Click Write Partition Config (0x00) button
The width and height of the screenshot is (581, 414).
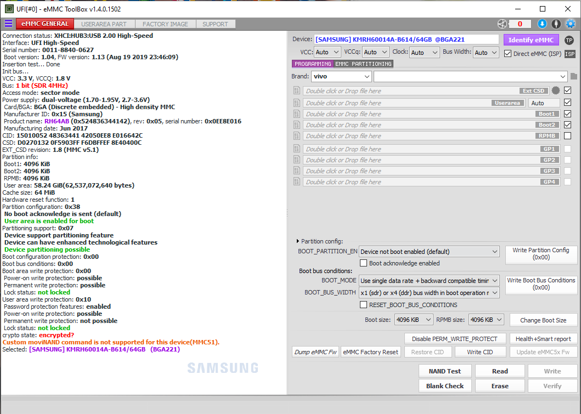point(541,254)
